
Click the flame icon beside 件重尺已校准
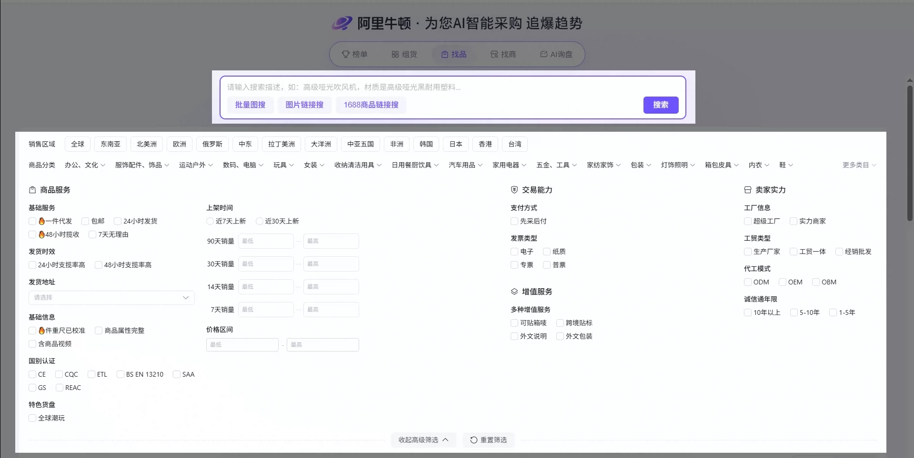click(x=41, y=331)
